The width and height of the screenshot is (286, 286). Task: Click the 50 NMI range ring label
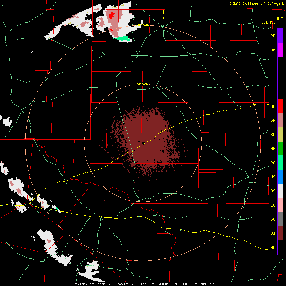[x=143, y=84]
